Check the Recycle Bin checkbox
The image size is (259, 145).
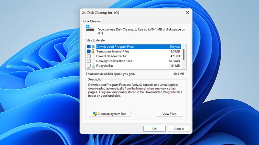pos(89,66)
